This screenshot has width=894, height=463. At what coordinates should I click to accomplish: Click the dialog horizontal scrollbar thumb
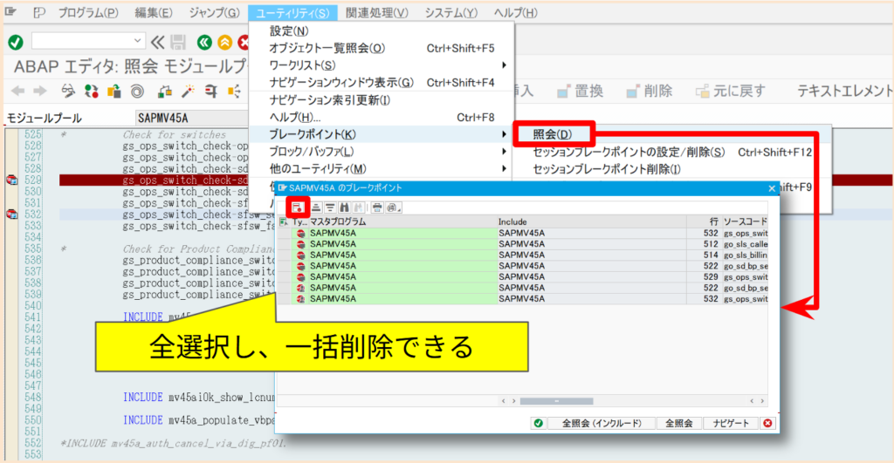pyautogui.click(x=556, y=401)
